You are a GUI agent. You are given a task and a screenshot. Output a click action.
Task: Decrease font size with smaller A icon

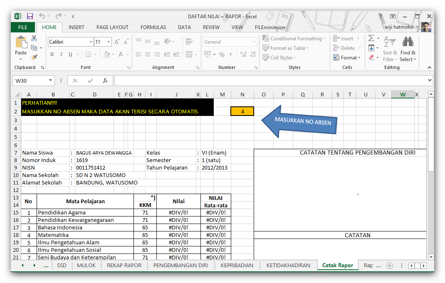tap(126, 42)
